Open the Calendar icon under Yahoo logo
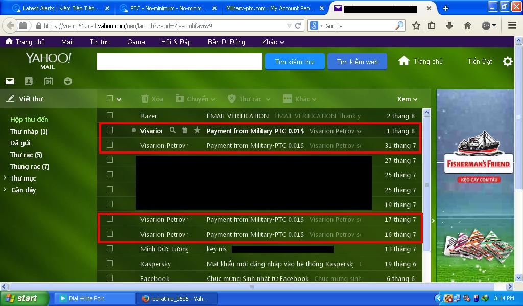 click(49, 81)
